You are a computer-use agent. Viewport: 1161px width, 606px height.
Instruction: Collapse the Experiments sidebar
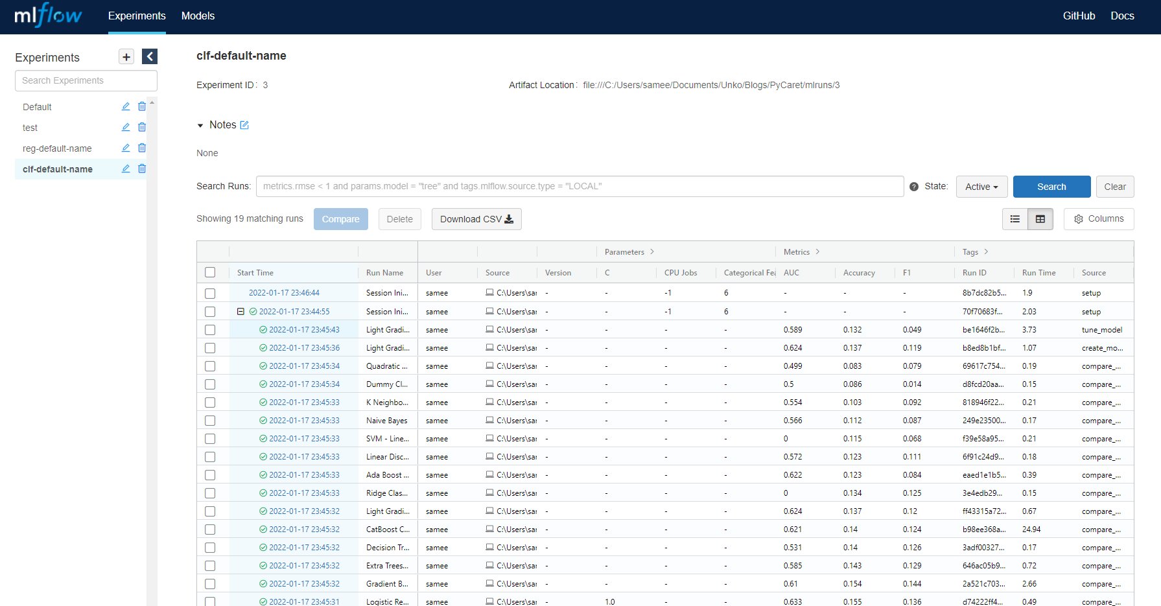149,56
